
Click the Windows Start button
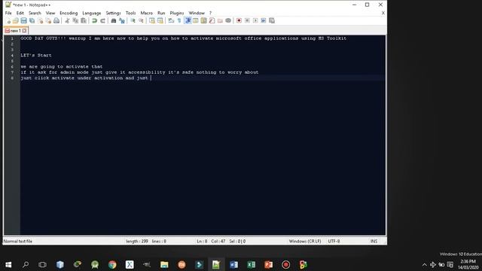tap(8, 264)
